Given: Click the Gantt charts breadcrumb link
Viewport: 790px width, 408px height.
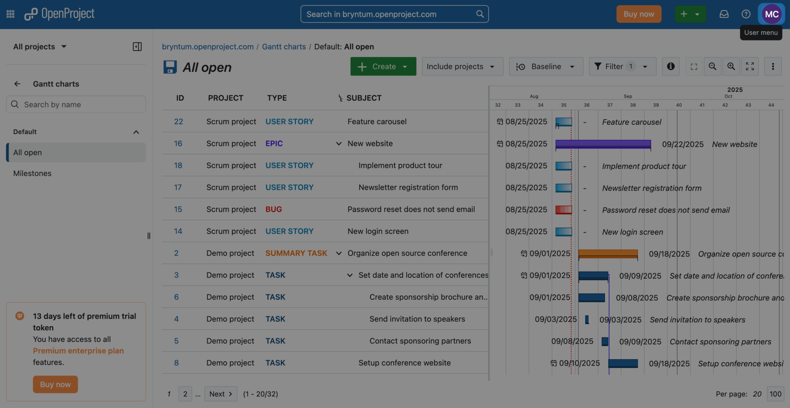Looking at the screenshot, I should [284, 47].
